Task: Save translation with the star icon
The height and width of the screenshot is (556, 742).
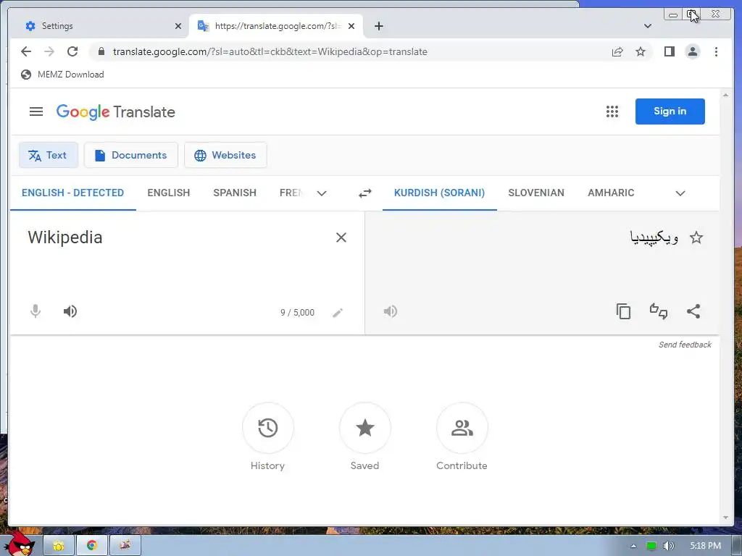Action: (696, 237)
